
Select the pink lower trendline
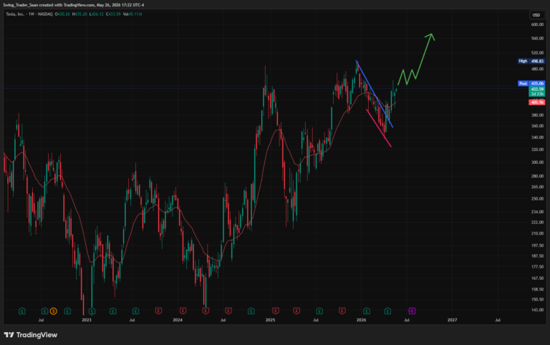pos(378,128)
